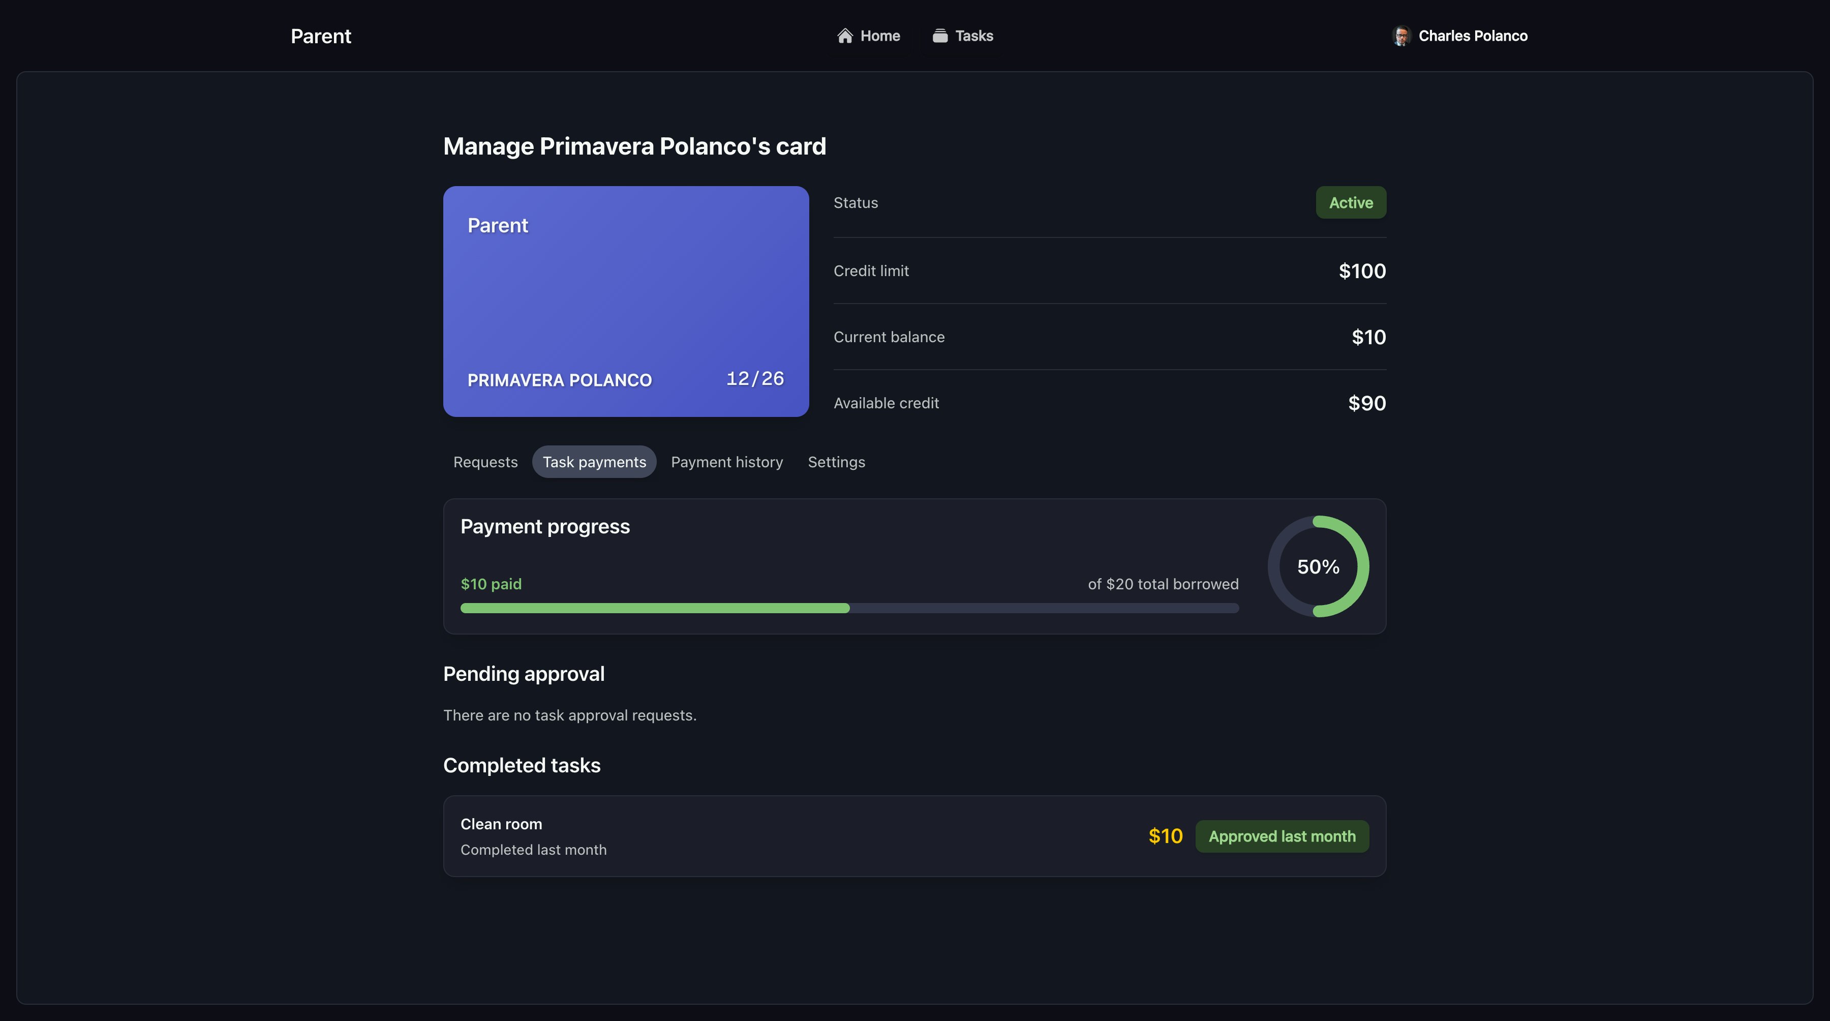The image size is (1830, 1021).
Task: Click "Completed last month" text
Action: point(533,850)
